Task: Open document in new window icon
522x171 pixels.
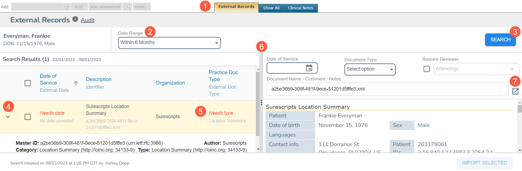Action: (x=515, y=91)
